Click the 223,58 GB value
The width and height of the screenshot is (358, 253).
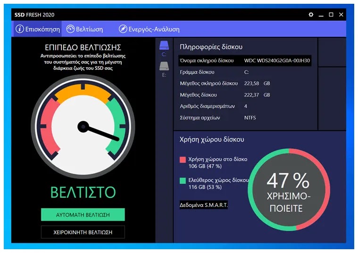click(257, 84)
